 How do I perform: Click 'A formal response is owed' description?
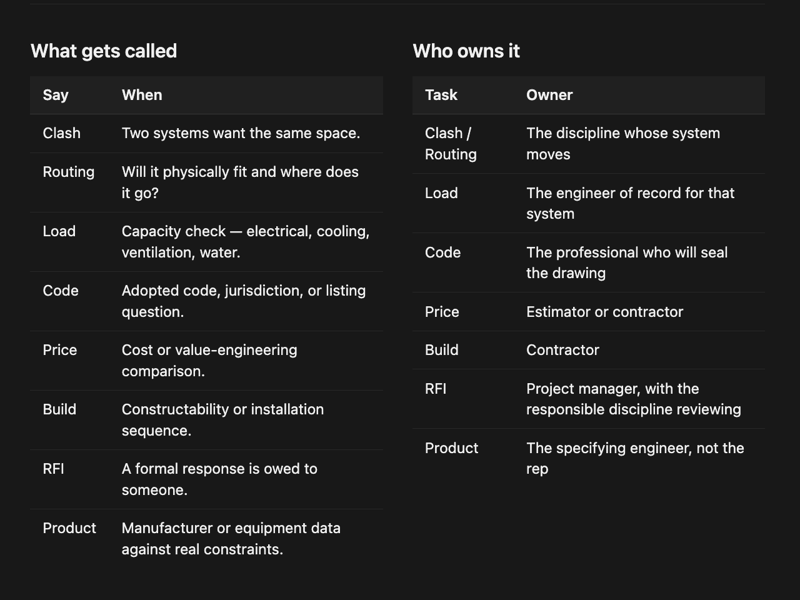pyautogui.click(x=219, y=479)
